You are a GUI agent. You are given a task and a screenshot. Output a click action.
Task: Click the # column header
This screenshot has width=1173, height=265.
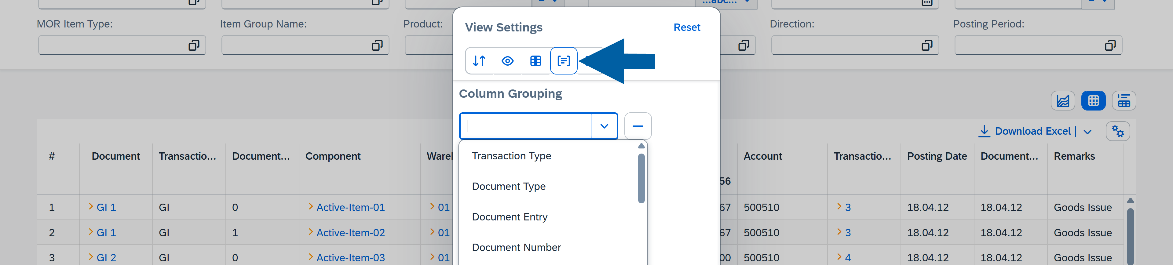click(x=52, y=156)
